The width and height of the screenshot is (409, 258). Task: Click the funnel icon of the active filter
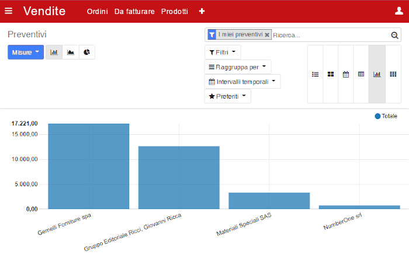click(212, 34)
